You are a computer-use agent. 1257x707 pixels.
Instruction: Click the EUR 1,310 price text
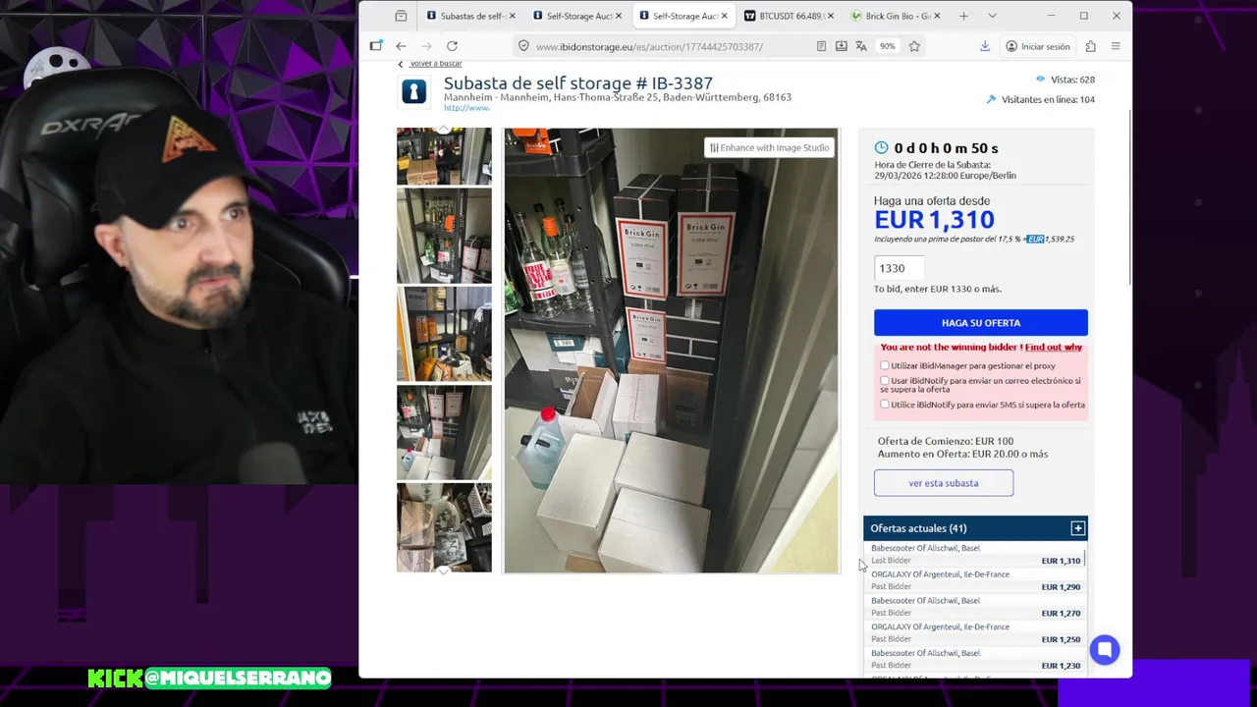pos(934,220)
